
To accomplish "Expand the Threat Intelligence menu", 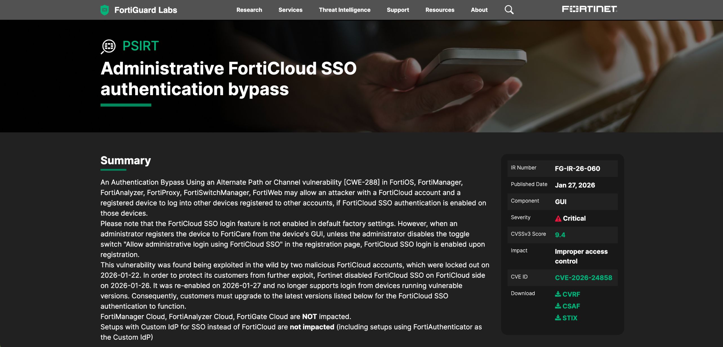I will 345,10.
